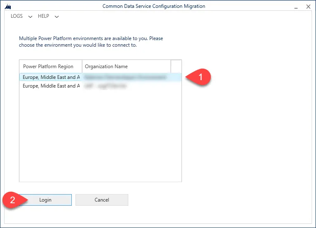This screenshot has width=316, height=228.
Task: Open the HELP menu
Action: click(x=43, y=16)
